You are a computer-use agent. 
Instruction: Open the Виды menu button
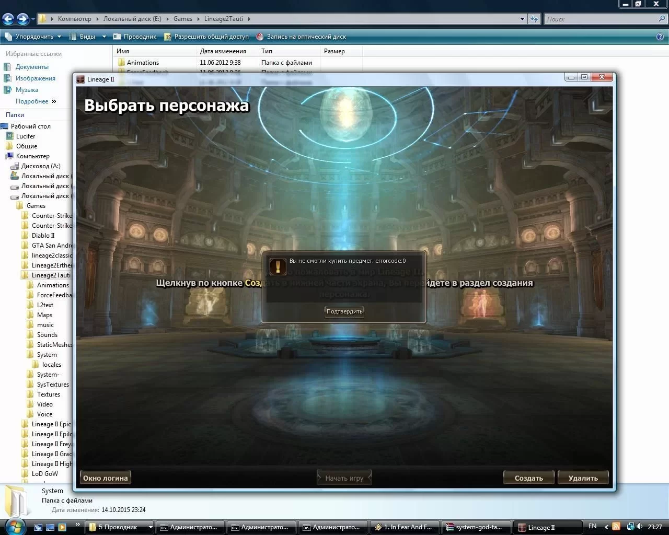click(x=83, y=37)
